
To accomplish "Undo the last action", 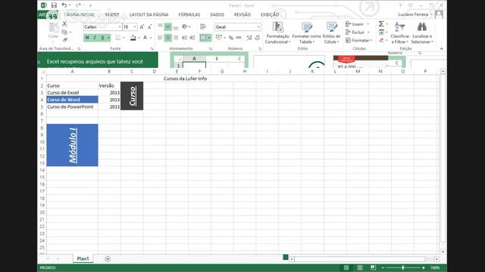I will 64,5.
